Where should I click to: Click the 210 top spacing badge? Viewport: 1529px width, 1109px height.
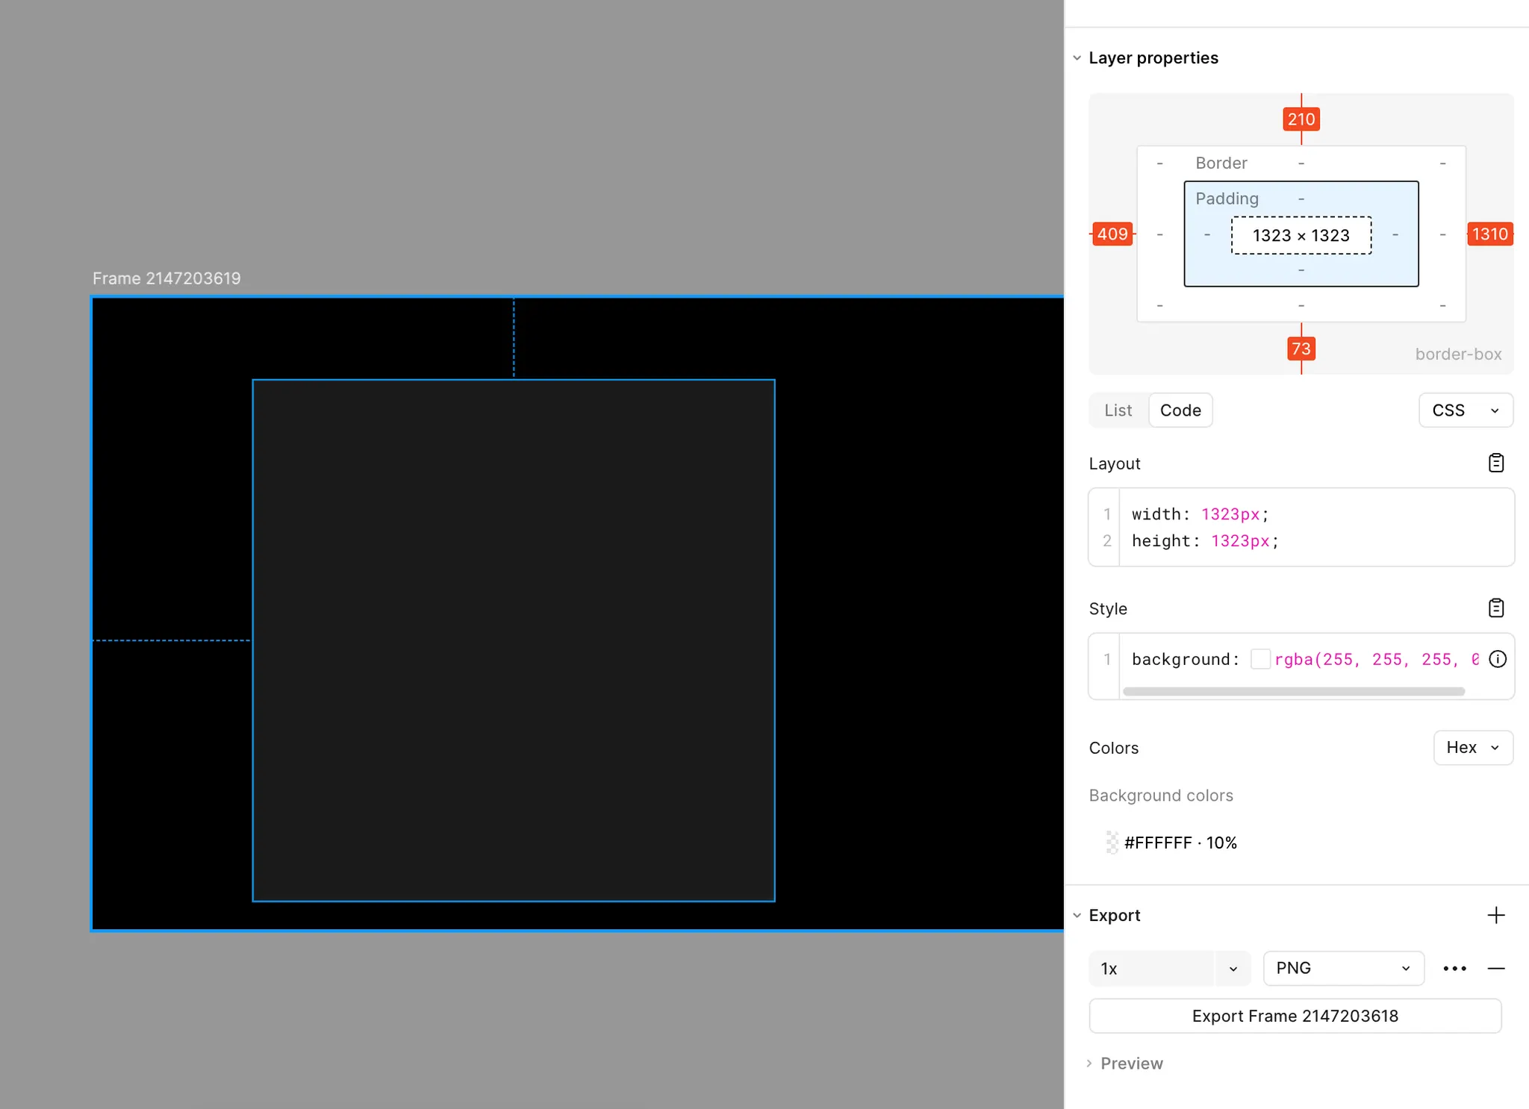pyautogui.click(x=1301, y=119)
